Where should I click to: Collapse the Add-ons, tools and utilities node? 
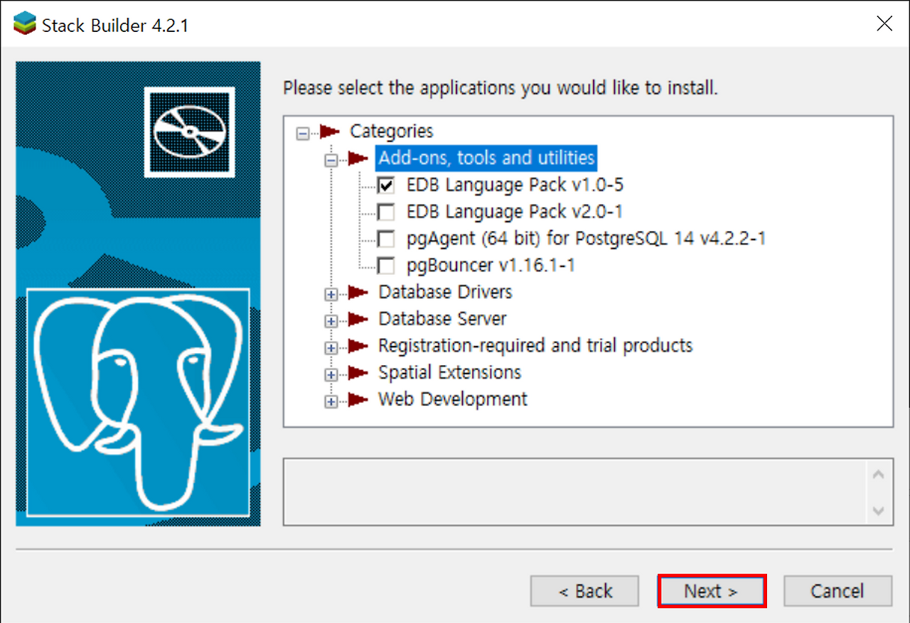(330, 161)
